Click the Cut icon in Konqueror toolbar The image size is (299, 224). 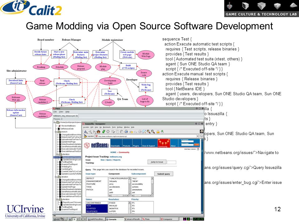[x=113, y=131]
